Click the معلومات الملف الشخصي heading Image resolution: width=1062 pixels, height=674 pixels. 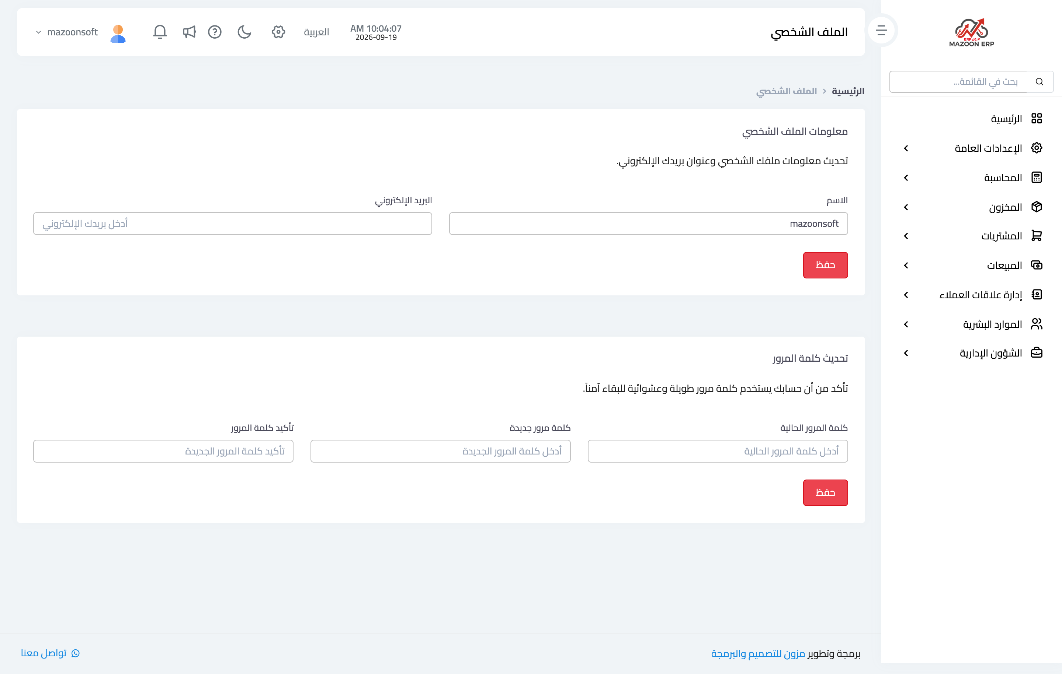coord(795,132)
